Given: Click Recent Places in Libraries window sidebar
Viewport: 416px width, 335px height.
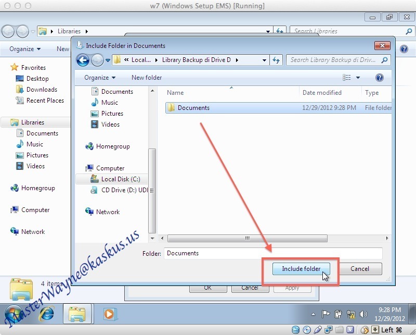Looking at the screenshot, I should coord(45,101).
